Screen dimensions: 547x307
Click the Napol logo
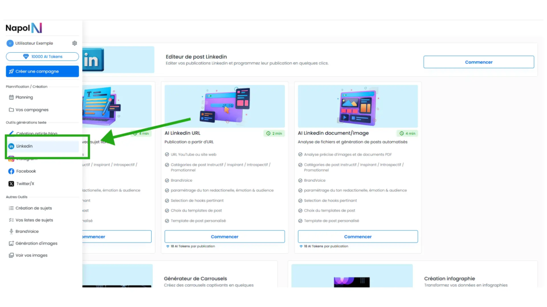[x=24, y=28]
